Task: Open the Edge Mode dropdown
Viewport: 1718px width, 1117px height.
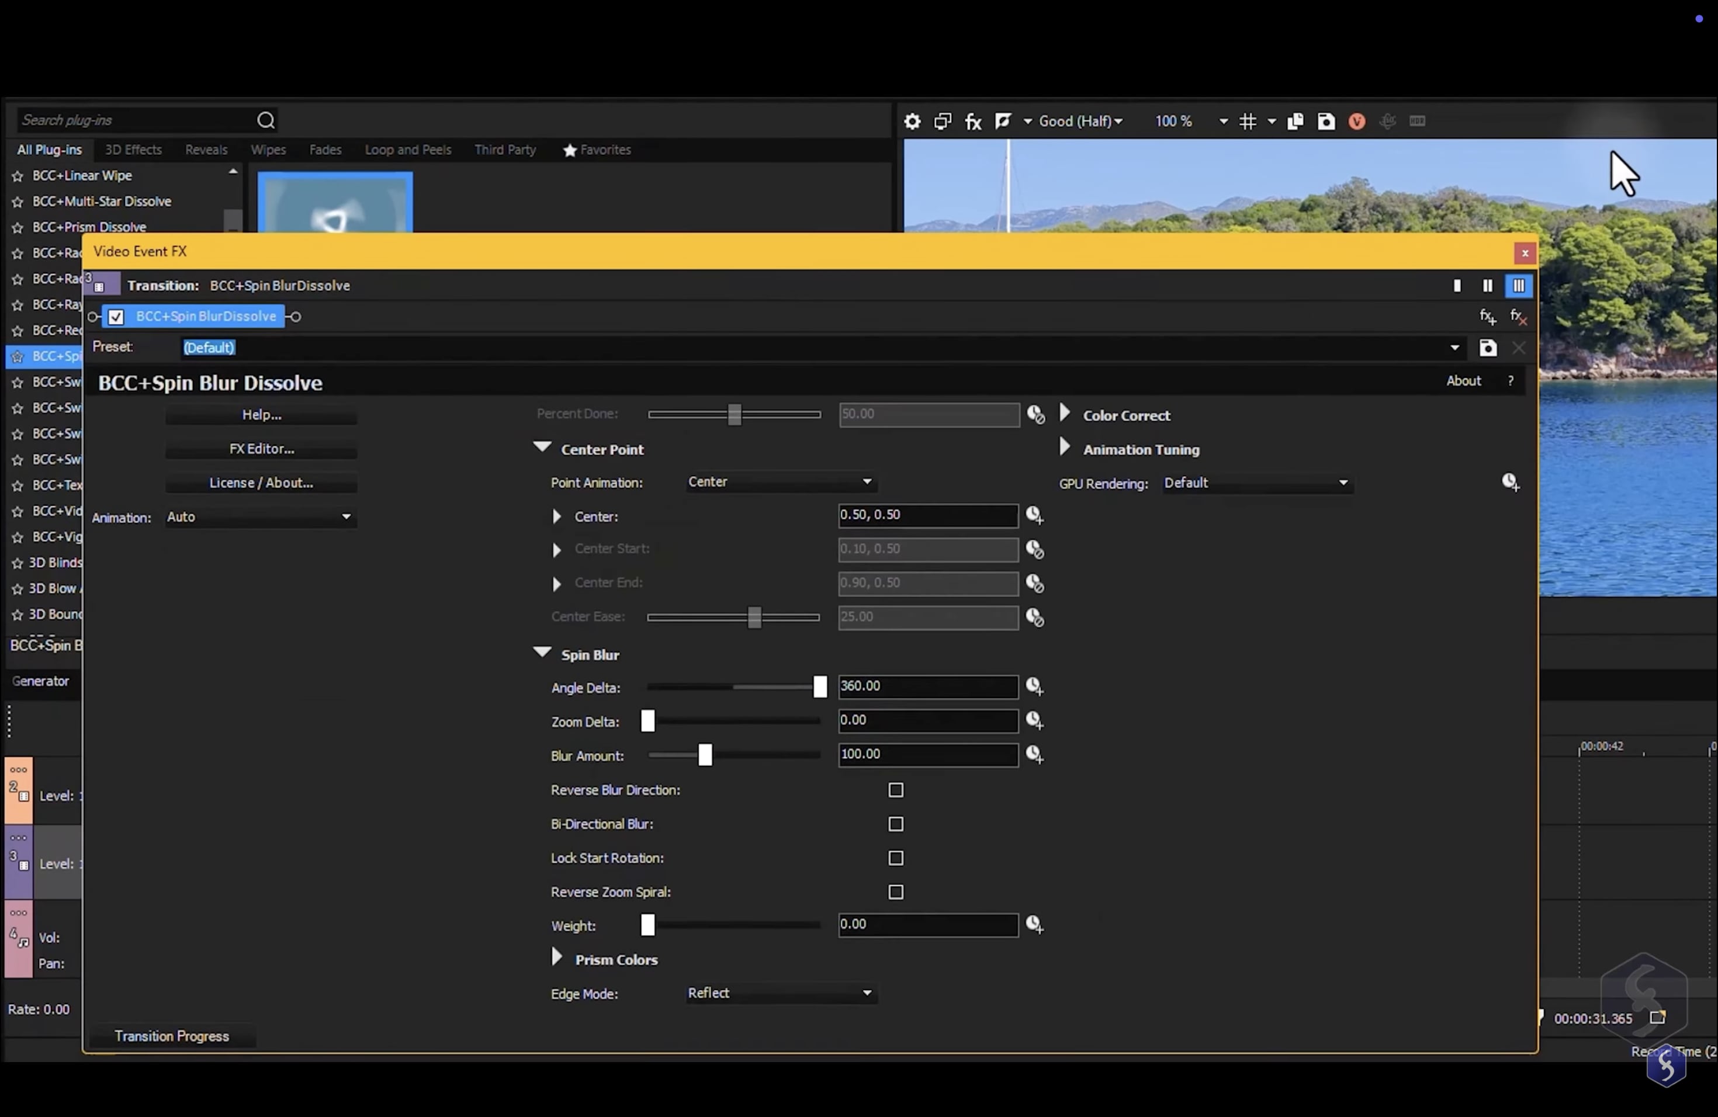Action: pos(780,994)
